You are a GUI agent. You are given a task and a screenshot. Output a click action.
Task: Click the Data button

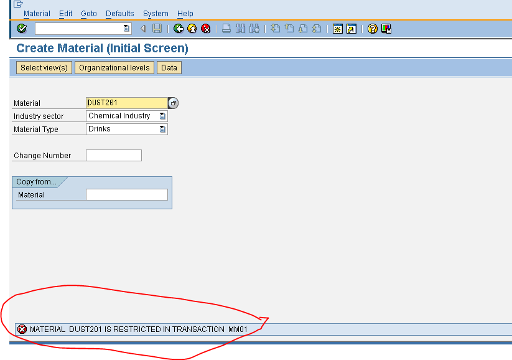click(x=169, y=67)
